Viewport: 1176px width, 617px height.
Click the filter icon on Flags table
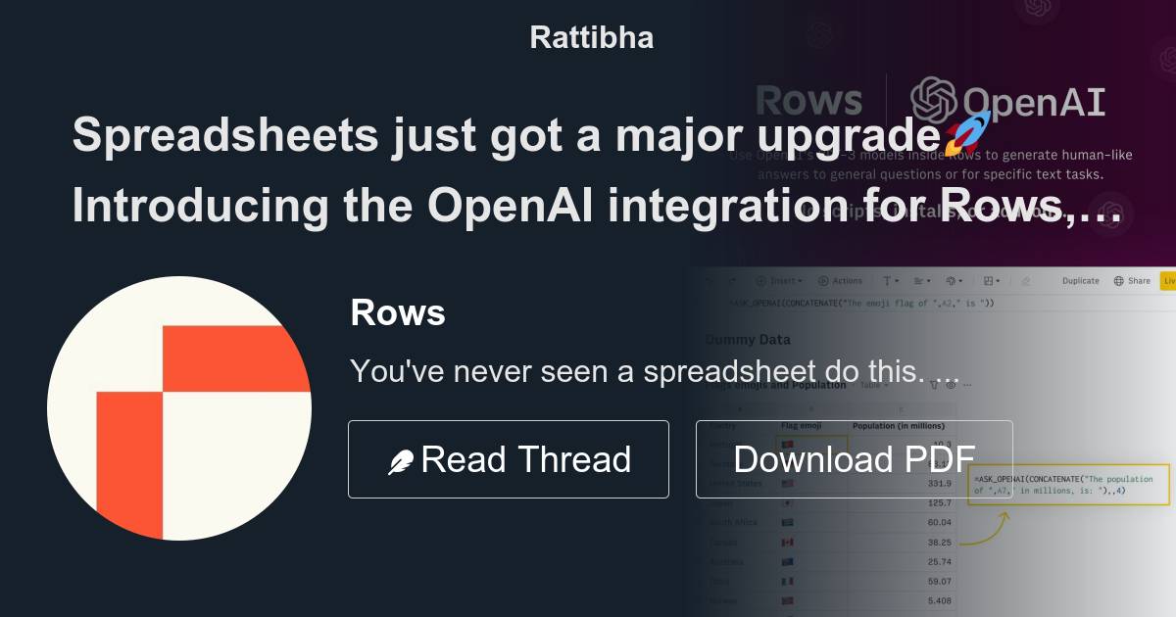[934, 387]
